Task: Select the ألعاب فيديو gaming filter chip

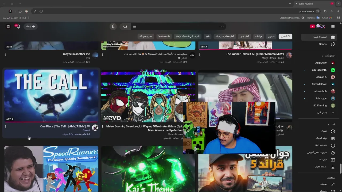Action: click(x=245, y=36)
